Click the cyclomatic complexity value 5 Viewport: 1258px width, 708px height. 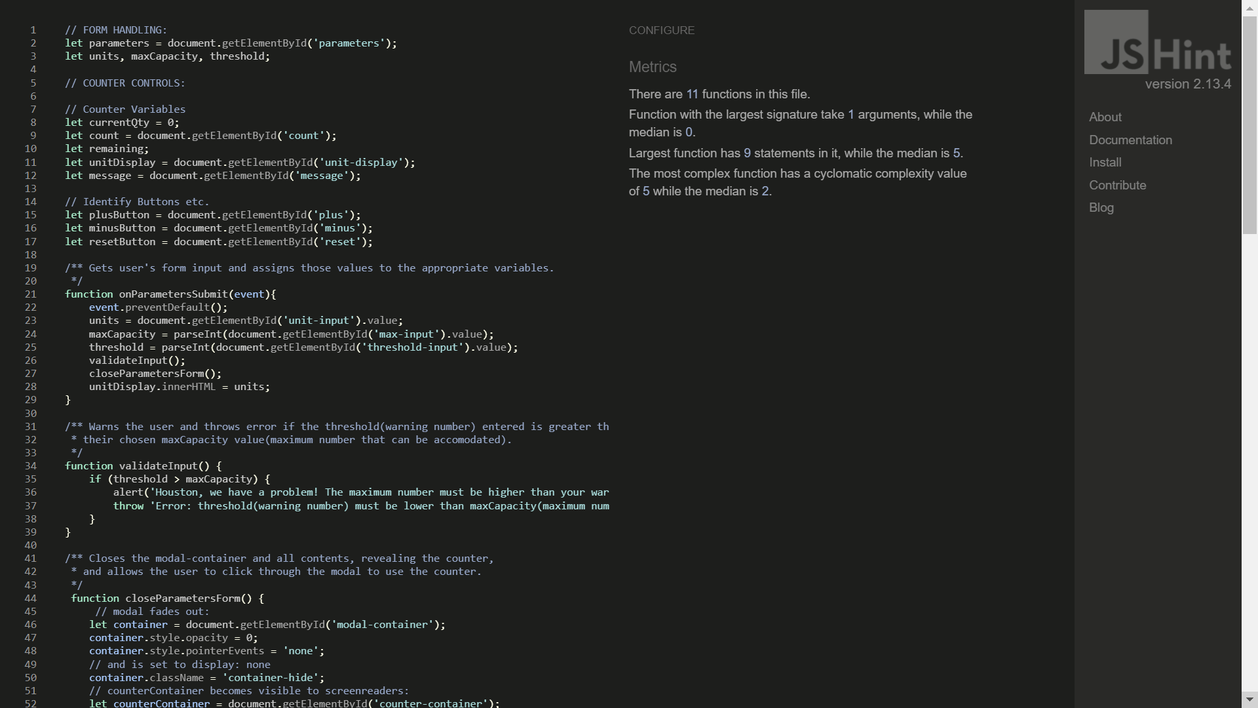click(646, 191)
